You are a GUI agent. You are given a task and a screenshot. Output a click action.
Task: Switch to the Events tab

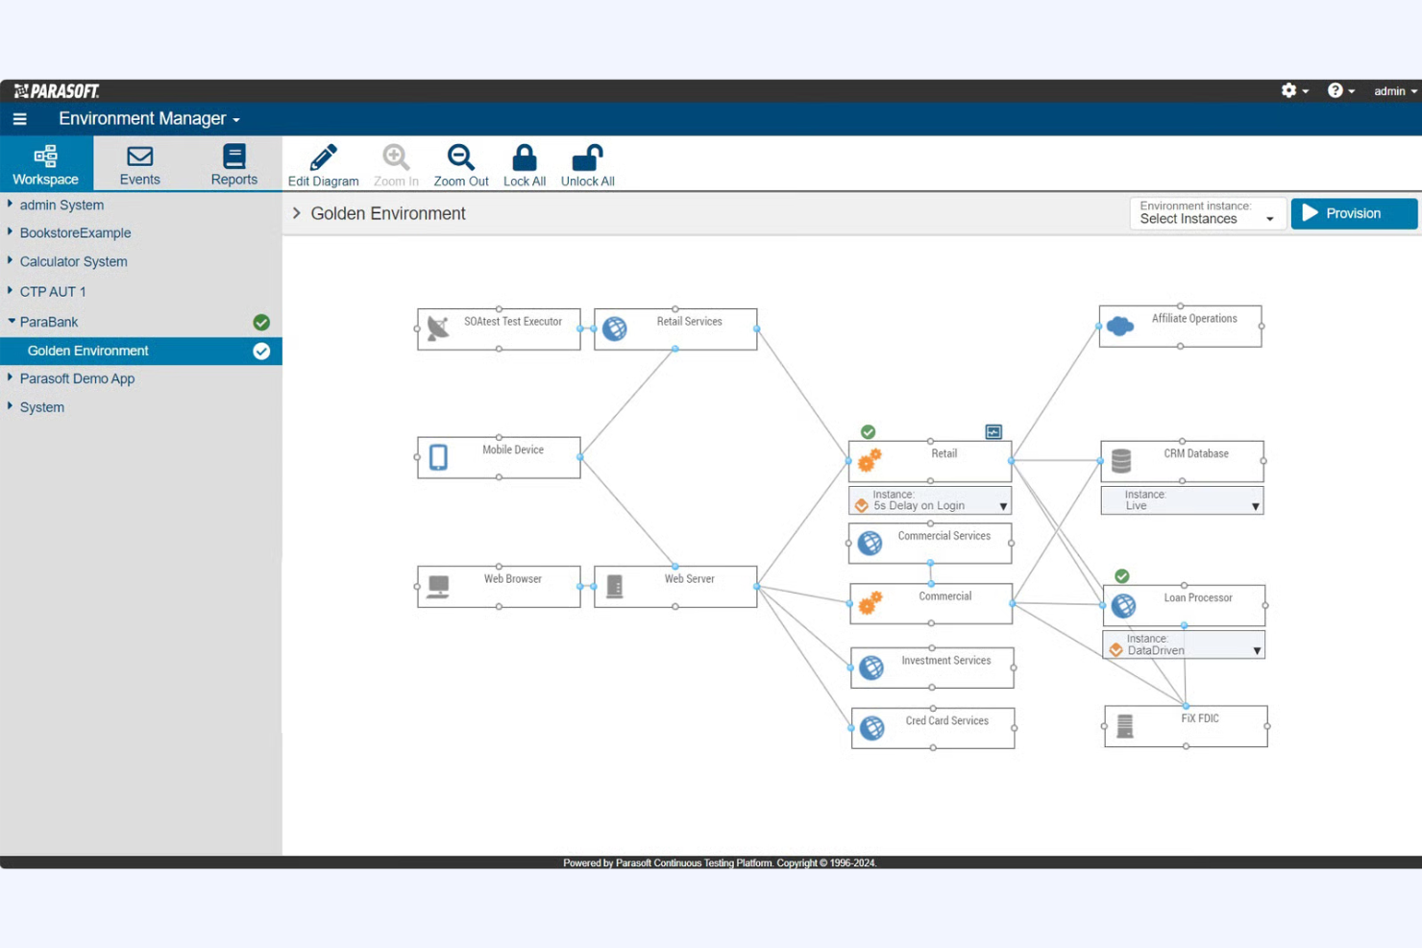pos(139,164)
